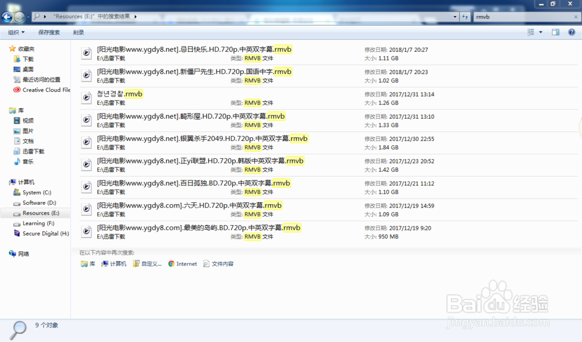The image size is (582, 342).
Task: Open the Help button
Action: pos(572,32)
